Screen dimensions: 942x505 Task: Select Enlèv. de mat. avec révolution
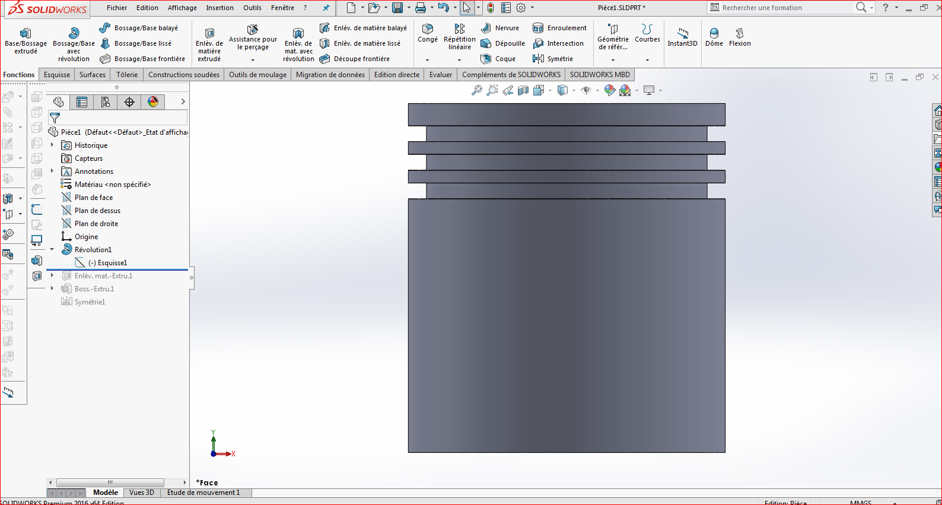(298, 45)
